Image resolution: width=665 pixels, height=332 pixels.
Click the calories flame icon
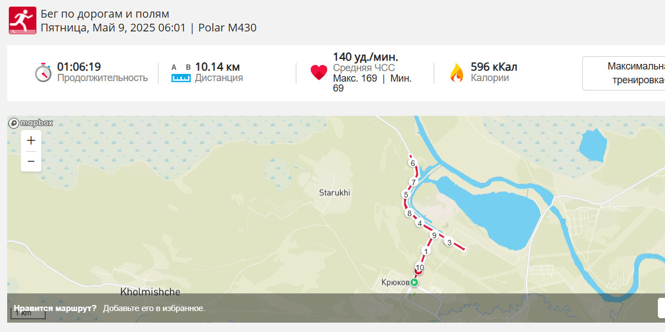pyautogui.click(x=457, y=73)
